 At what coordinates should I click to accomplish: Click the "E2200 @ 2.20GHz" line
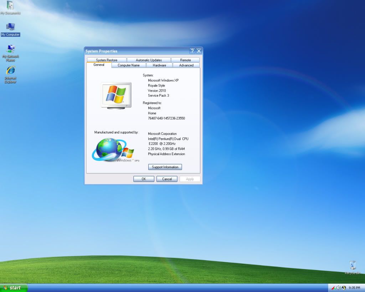[x=162, y=144]
